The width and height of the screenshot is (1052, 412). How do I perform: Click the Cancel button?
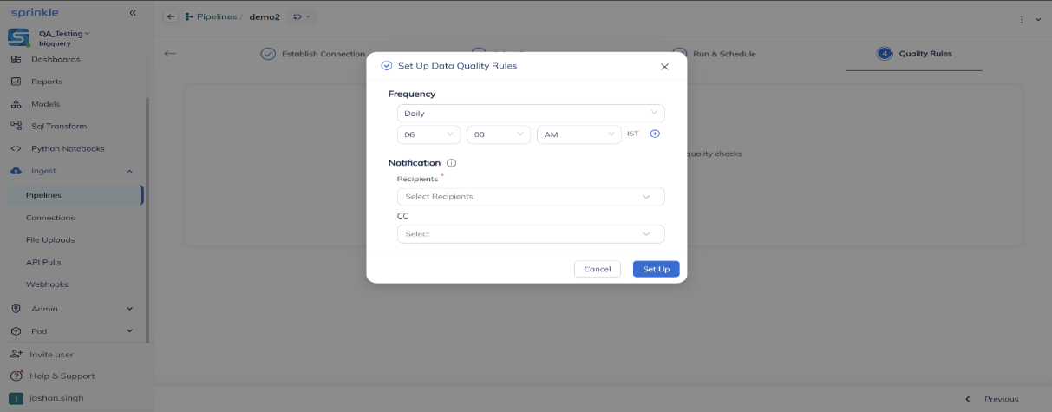[x=598, y=269]
